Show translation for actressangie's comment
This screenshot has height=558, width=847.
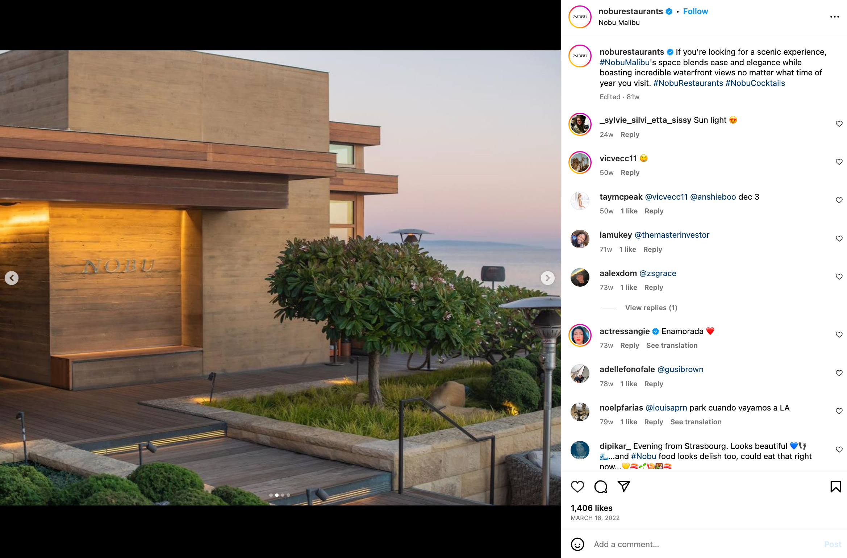pyautogui.click(x=672, y=345)
